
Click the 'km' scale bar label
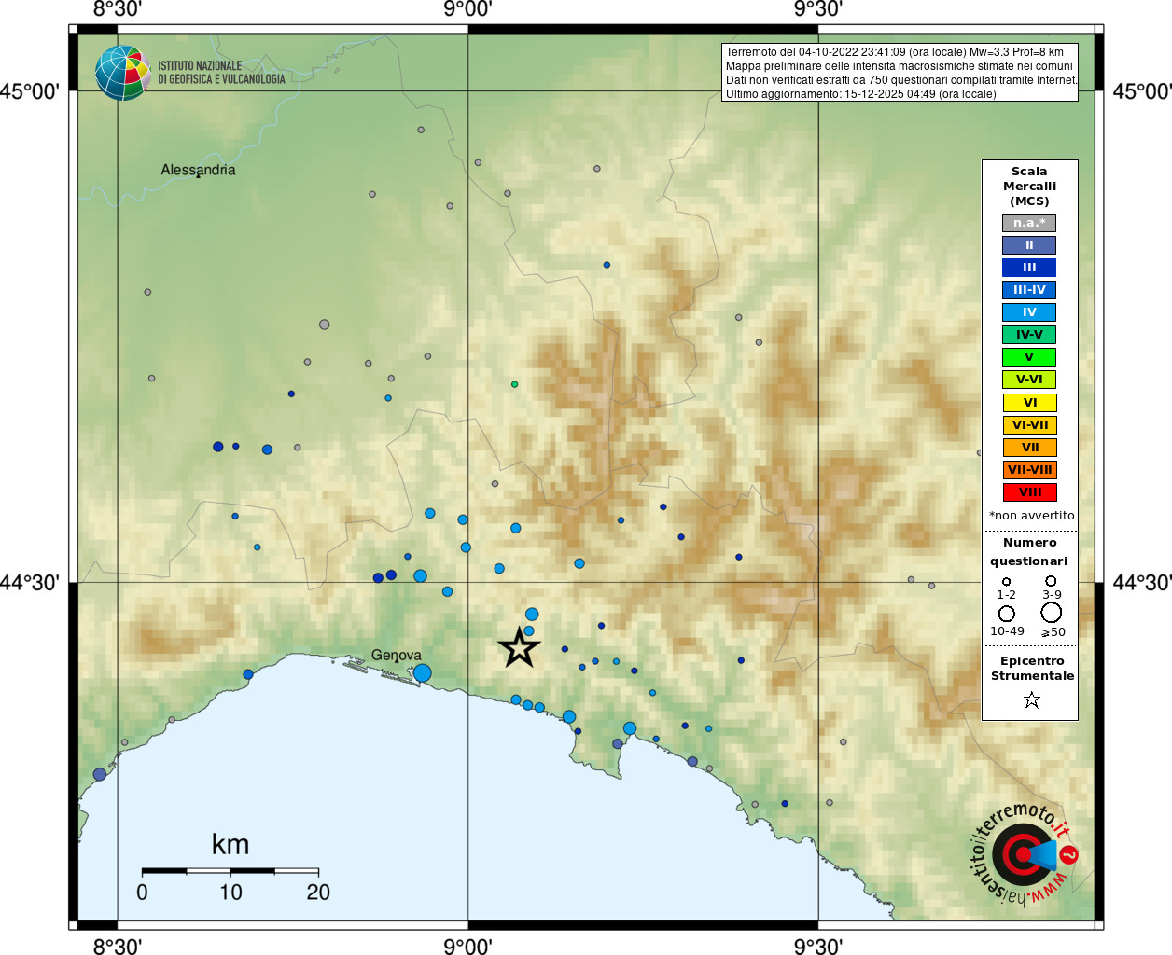(230, 845)
